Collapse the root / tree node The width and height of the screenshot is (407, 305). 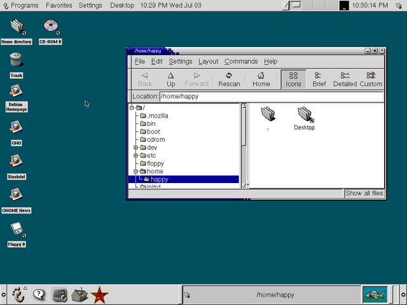pyautogui.click(x=132, y=107)
